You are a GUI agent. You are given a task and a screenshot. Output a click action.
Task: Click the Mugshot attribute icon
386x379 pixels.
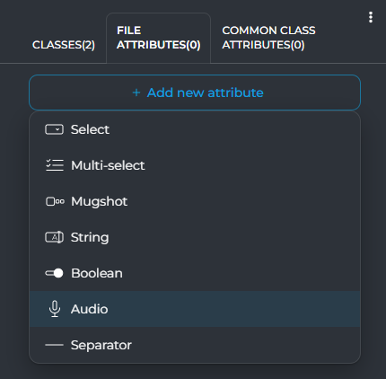pos(55,201)
